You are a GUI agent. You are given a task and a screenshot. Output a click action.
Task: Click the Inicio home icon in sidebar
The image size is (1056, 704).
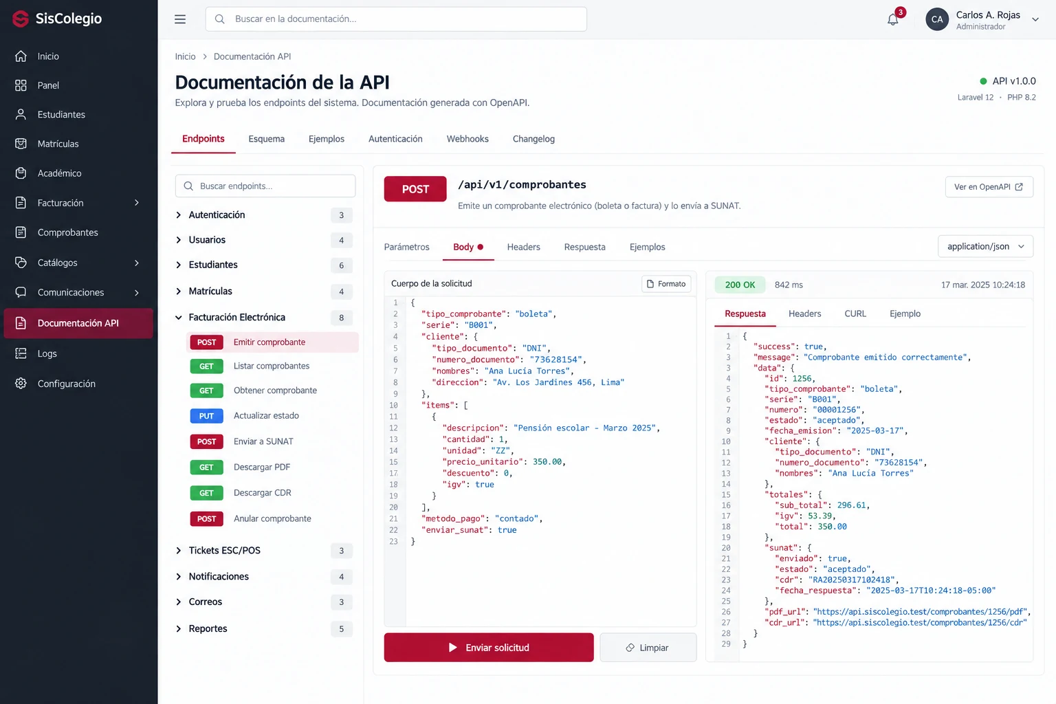[21, 56]
